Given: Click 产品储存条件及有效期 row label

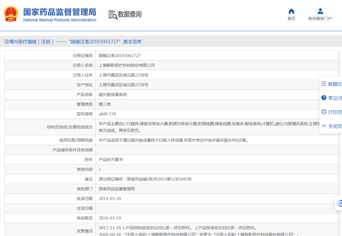Looking at the screenshot, I should tap(73, 150).
